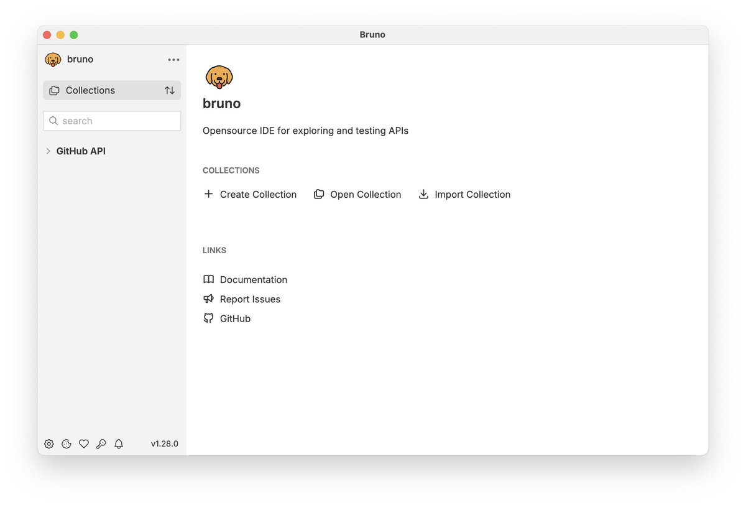Click the v1.28.0 version label
The width and height of the screenshot is (746, 505).
(165, 444)
